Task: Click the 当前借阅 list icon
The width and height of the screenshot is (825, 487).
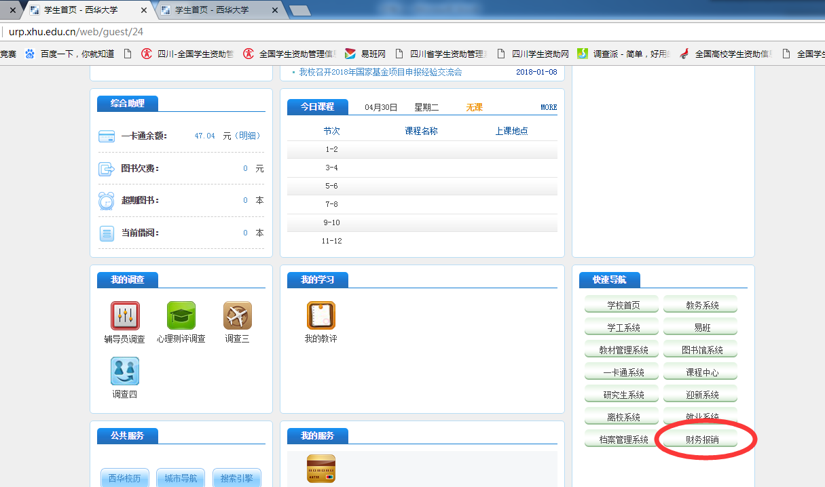Action: click(107, 233)
